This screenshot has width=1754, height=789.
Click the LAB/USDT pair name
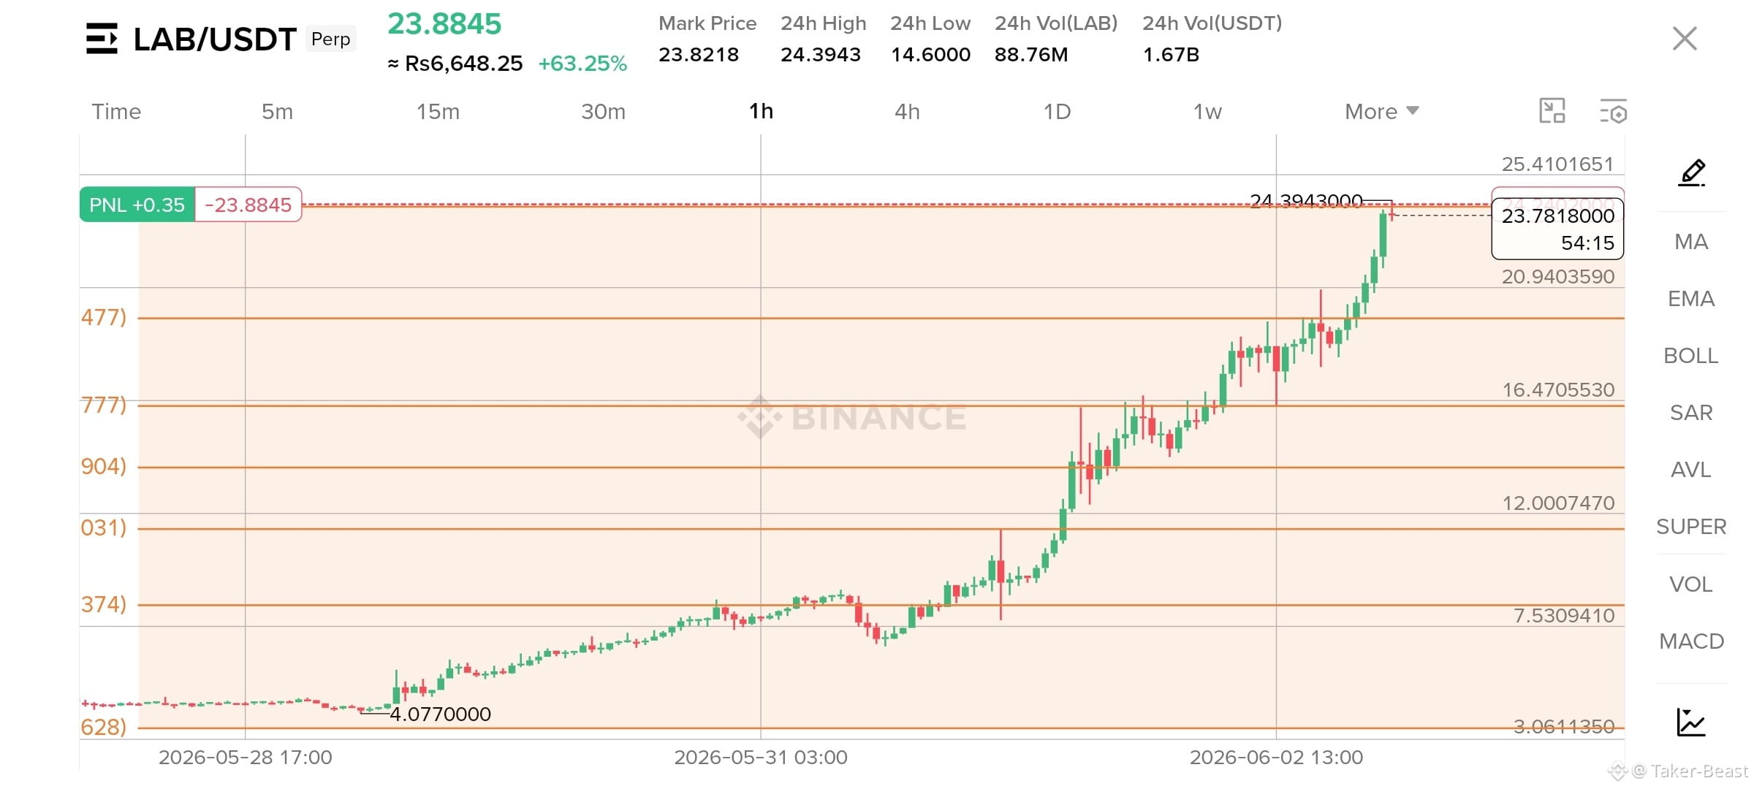[x=215, y=39]
